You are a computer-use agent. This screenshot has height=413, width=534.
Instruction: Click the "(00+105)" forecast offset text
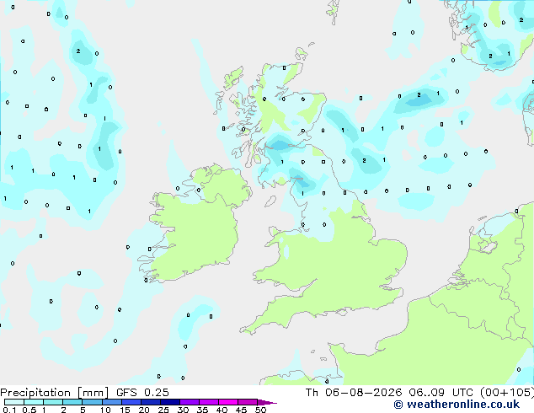coord(507,393)
